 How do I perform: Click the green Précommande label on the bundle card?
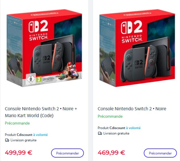coord(17,123)
